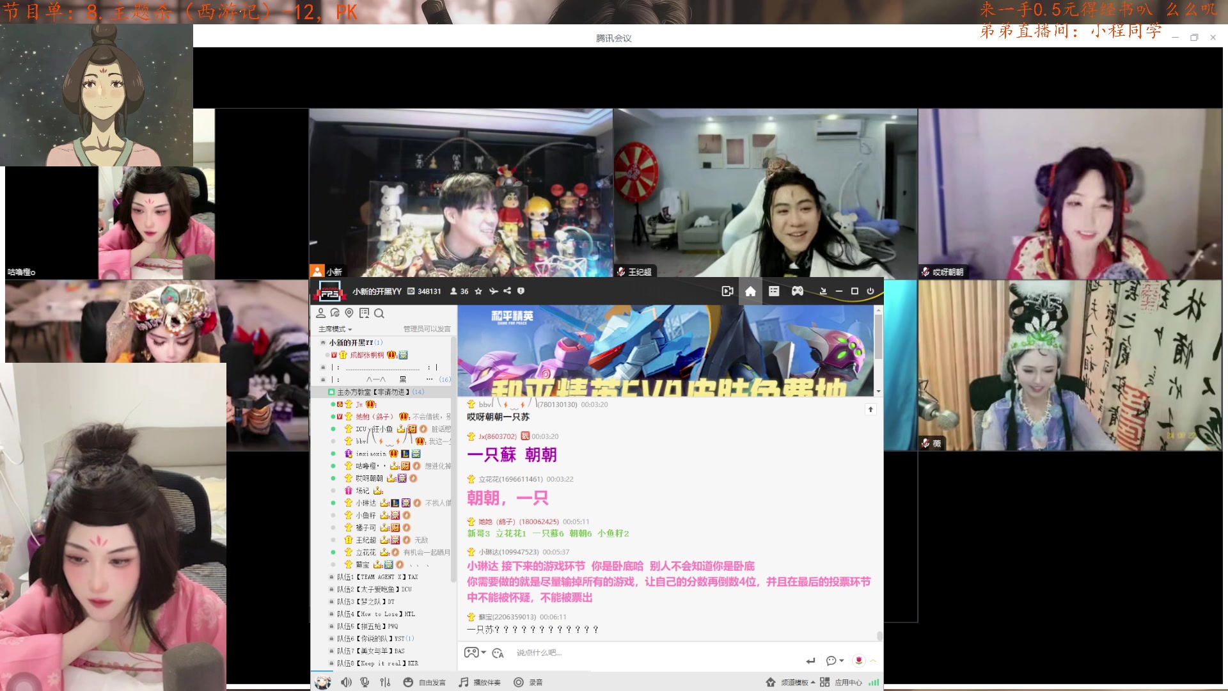The width and height of the screenshot is (1228, 691).
Task: Expand 队伍5【拼五枪】PWQ channel
Action: (331, 626)
